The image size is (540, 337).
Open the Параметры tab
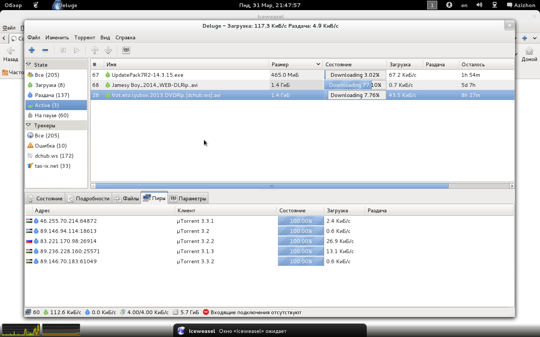(188, 198)
